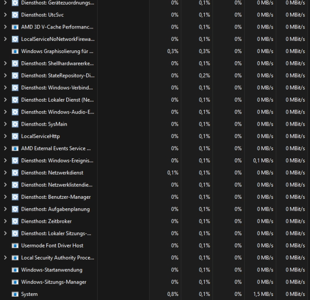Expand the Diensthost: UtcSvc row
This screenshot has height=300, width=310.
tap(5, 15)
